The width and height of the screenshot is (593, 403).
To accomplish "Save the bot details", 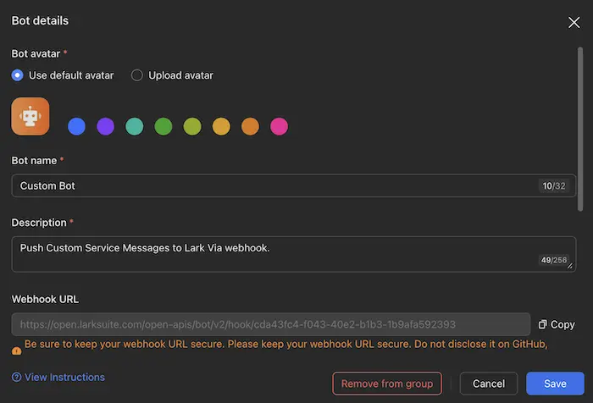I will coord(555,384).
